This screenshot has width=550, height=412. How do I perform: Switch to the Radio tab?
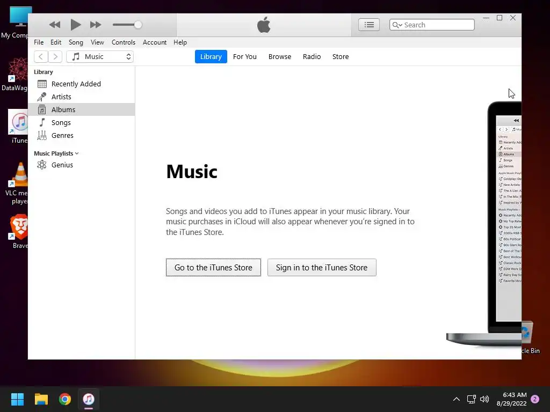312,56
